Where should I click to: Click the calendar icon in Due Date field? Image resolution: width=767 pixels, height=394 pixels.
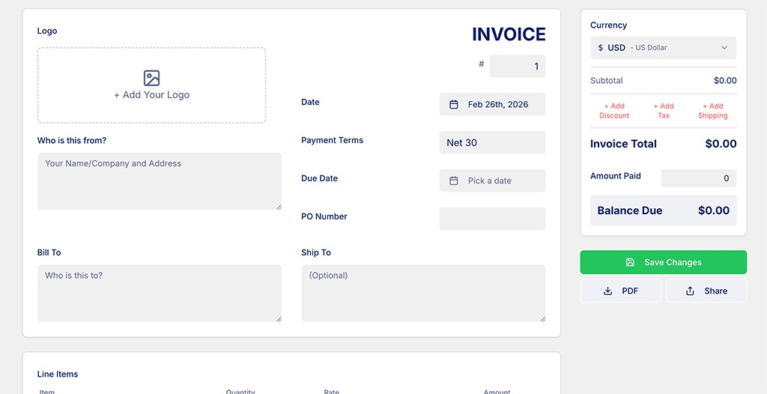pos(454,181)
